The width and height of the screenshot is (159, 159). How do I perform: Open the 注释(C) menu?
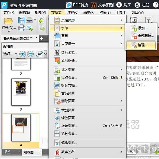click(x=73, y=13)
